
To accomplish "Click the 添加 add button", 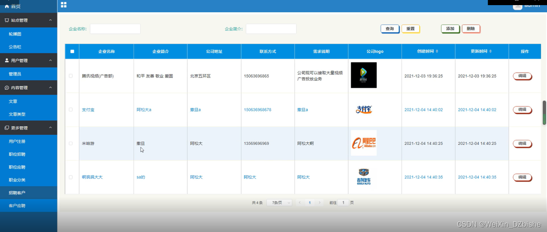I will (450, 29).
